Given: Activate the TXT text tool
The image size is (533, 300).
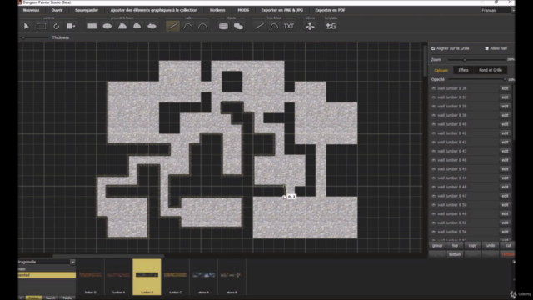Looking at the screenshot, I should pyautogui.click(x=289, y=26).
